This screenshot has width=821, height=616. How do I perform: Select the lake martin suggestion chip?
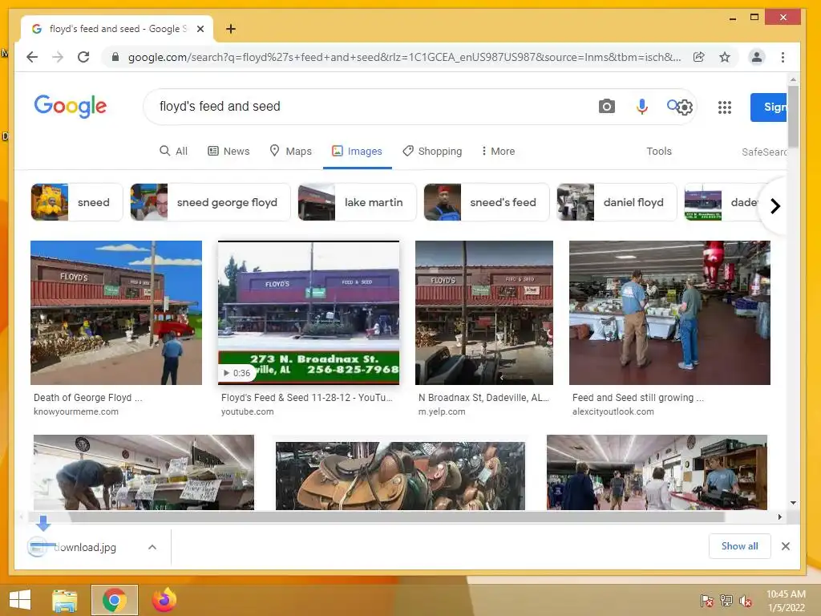(357, 202)
